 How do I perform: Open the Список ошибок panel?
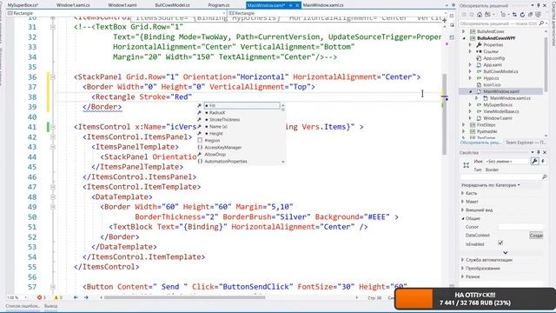[22, 306]
